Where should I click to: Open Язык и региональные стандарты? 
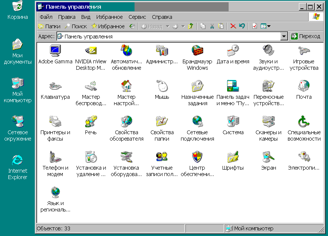click(x=55, y=200)
